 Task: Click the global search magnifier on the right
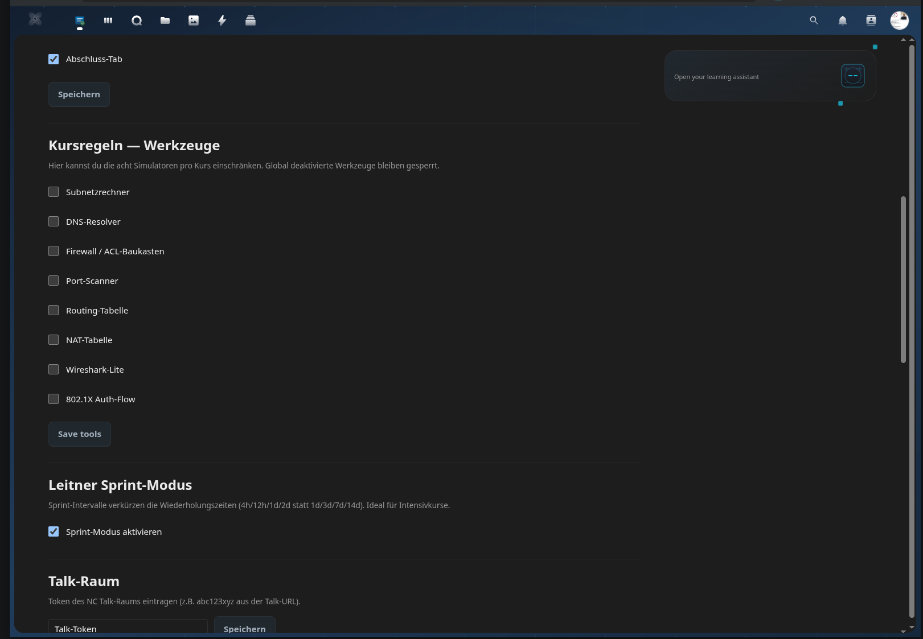click(814, 20)
